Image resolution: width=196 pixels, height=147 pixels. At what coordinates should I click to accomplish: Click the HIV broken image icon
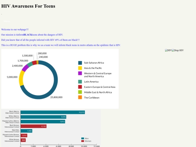(168, 50)
